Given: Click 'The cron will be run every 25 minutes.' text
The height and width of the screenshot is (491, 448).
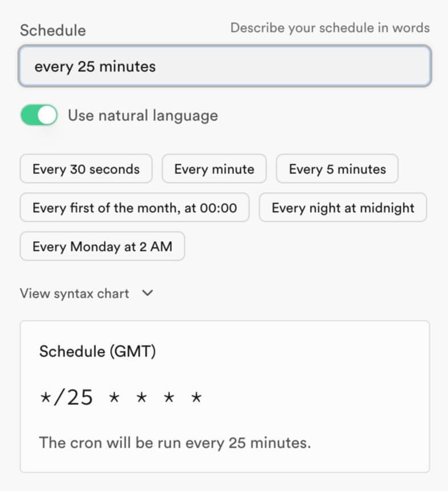Looking at the screenshot, I should [175, 443].
